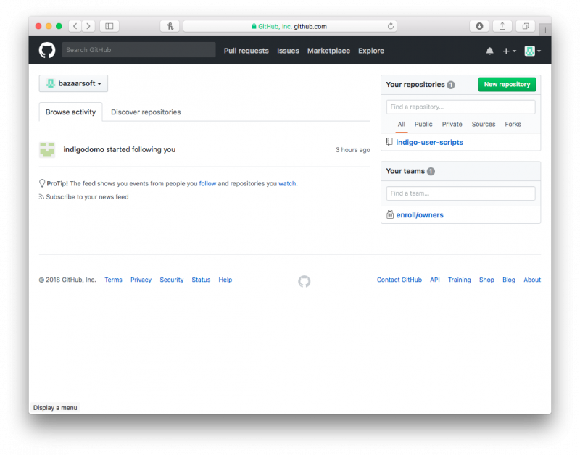Viewport: 580px width, 455px height.
Task: Open the Terms footer link
Action: [113, 280]
